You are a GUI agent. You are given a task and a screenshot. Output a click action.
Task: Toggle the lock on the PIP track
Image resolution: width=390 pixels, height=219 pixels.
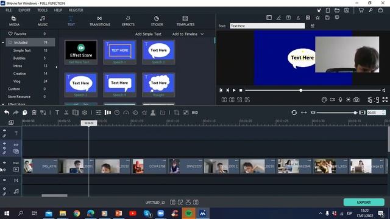click(4, 153)
